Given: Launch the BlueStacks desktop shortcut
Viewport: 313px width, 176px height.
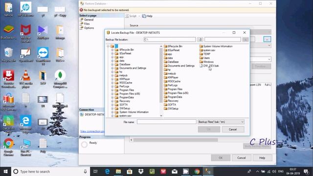Looking at the screenshot, I should pos(8,32).
